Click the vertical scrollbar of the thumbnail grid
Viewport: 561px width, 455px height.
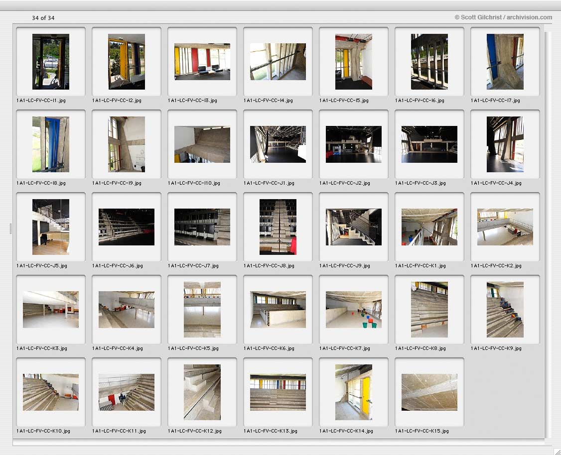[548, 234]
